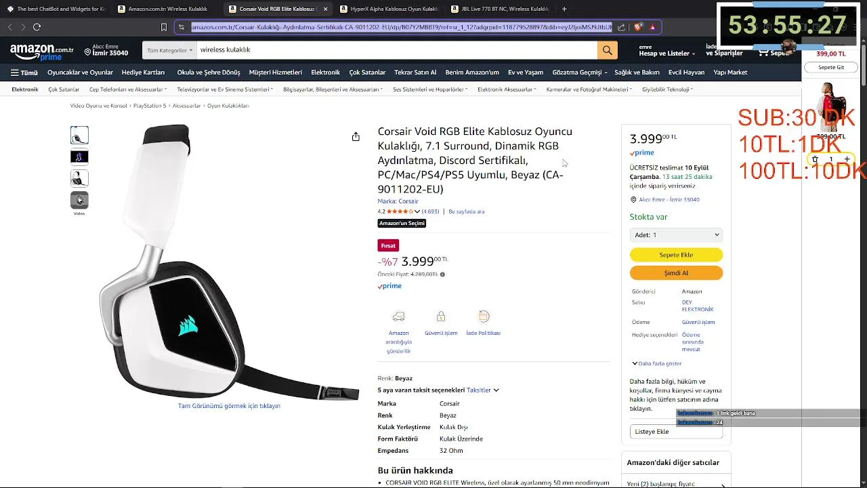Click the Amazon.com.tr prime logo
This screenshot has height=488, width=867.
tap(42, 52)
